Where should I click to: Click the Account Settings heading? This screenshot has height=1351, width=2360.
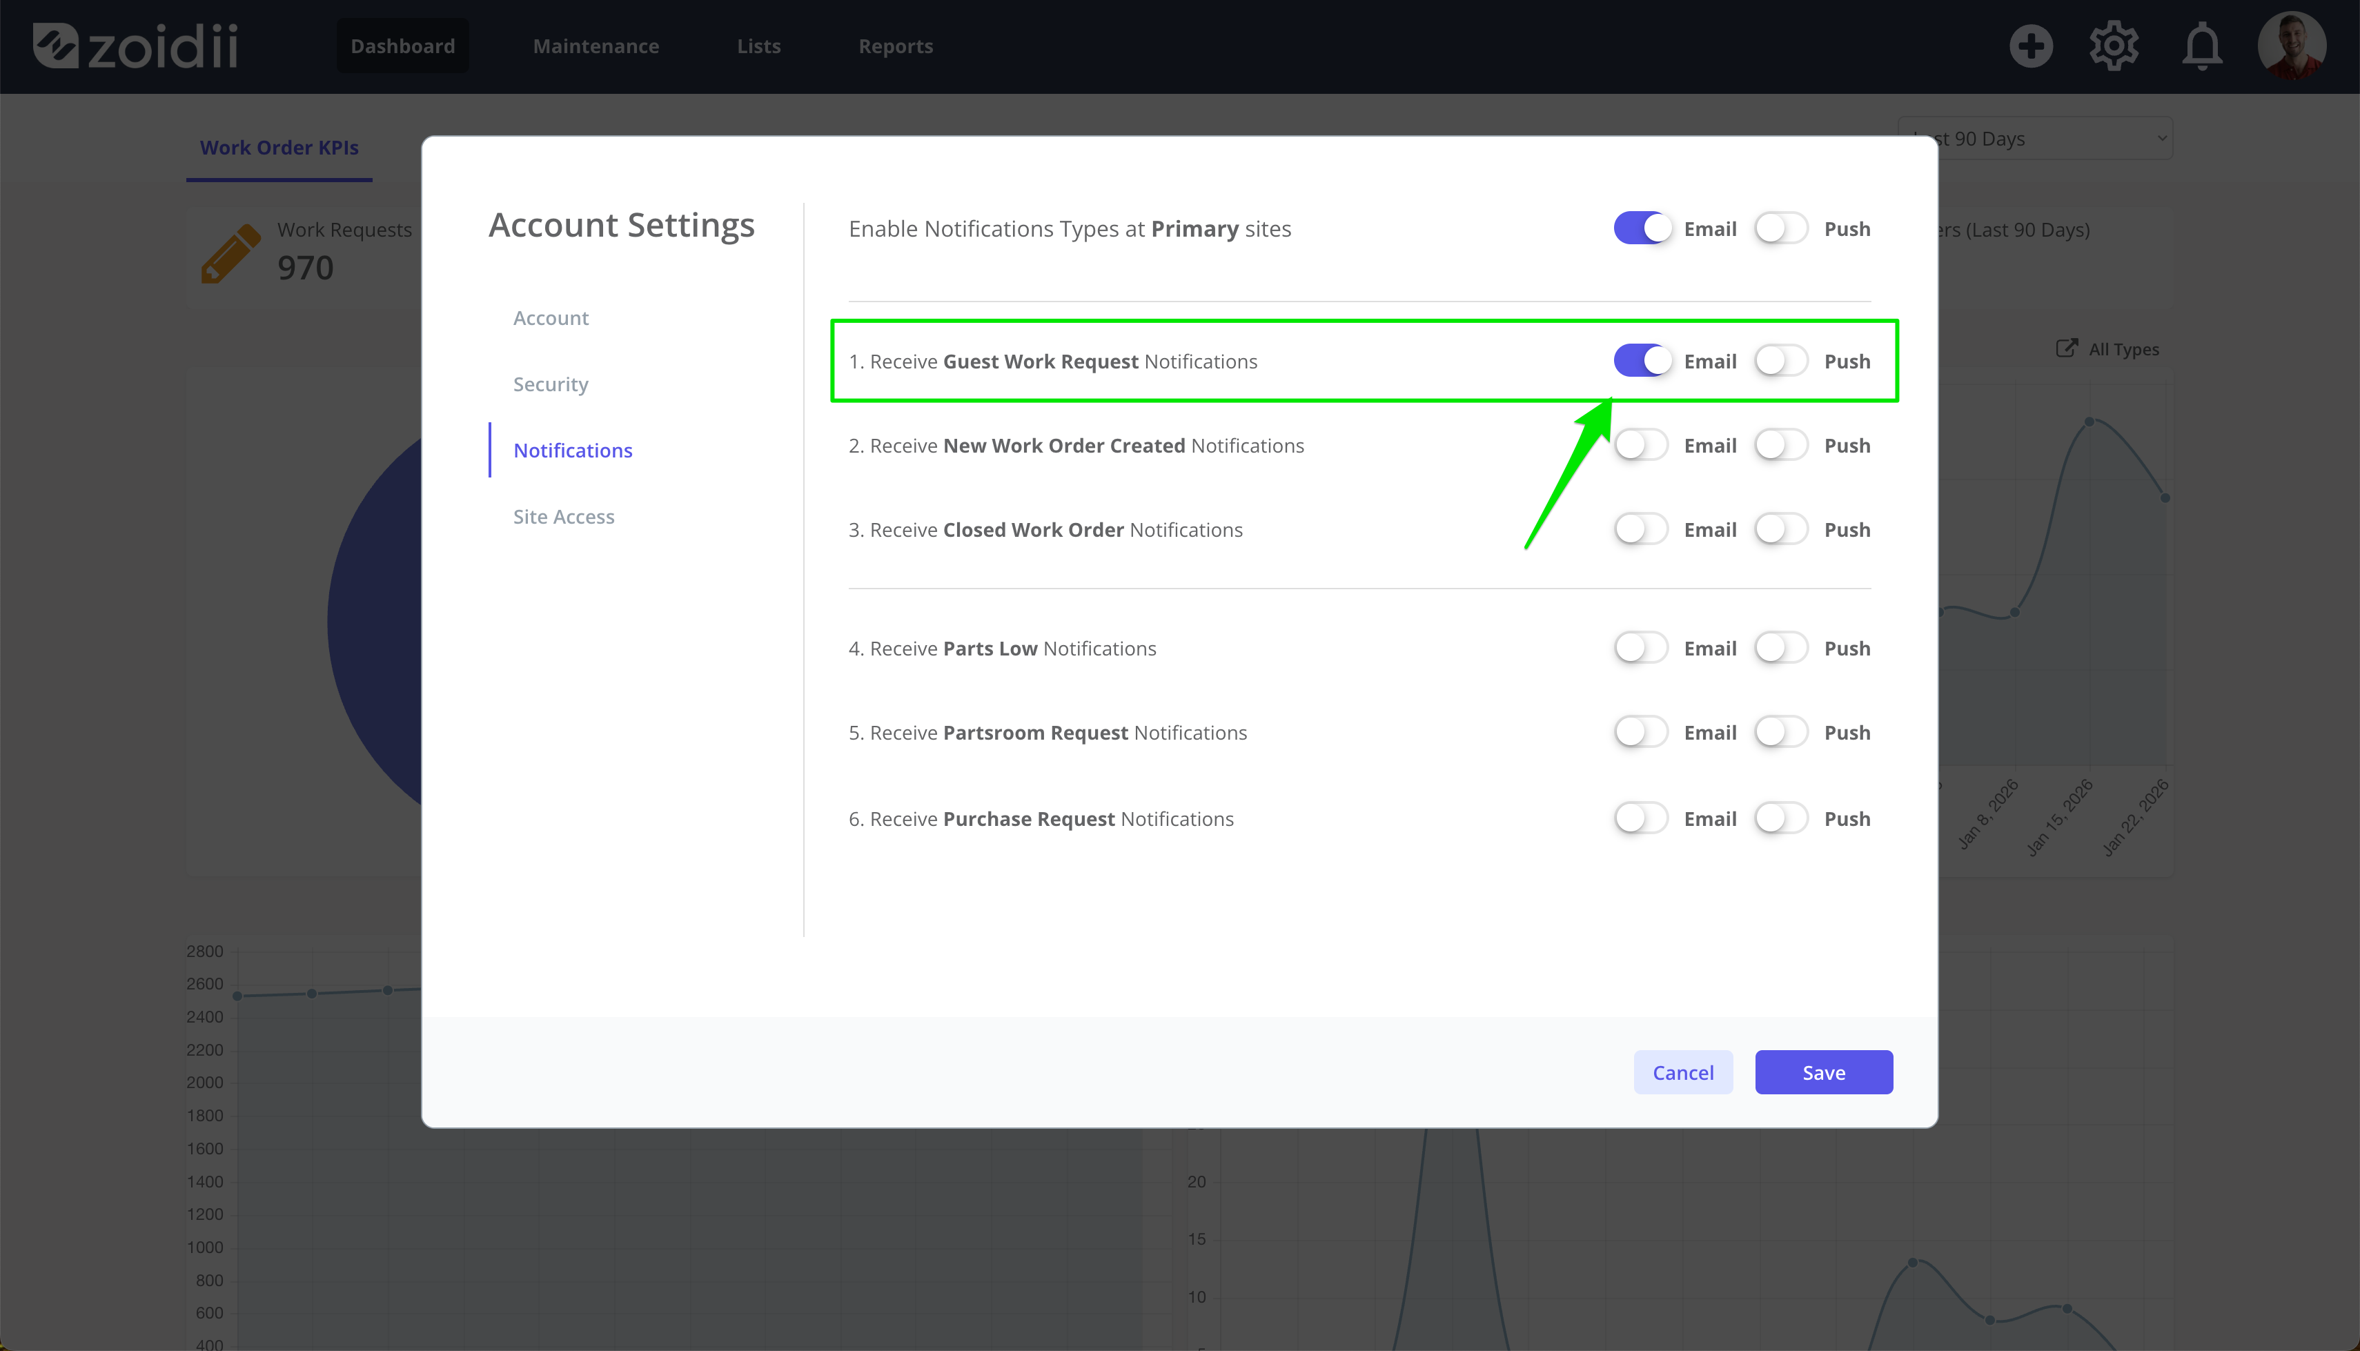click(622, 226)
